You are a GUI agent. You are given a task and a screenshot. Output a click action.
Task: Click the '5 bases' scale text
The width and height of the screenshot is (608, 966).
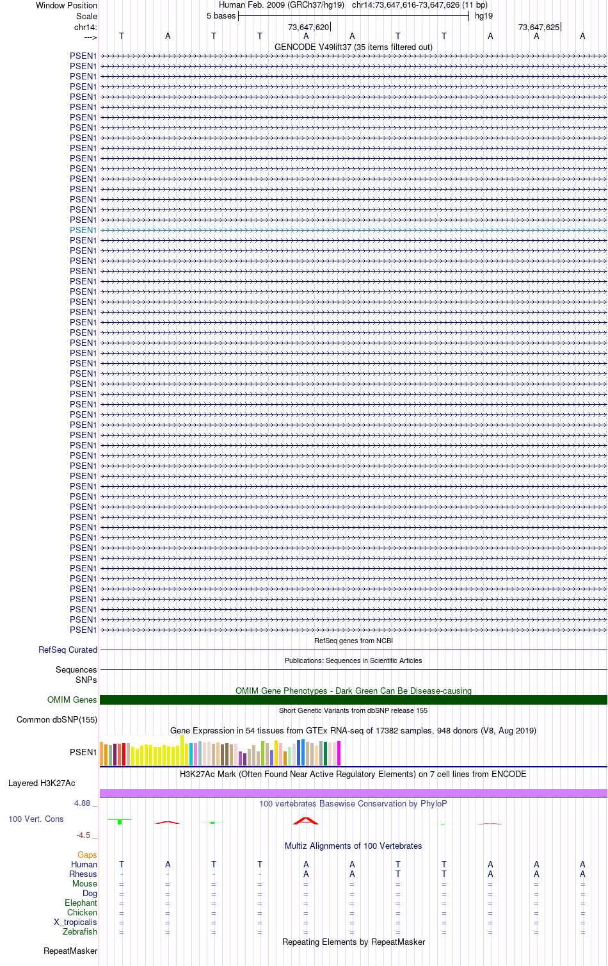click(221, 16)
